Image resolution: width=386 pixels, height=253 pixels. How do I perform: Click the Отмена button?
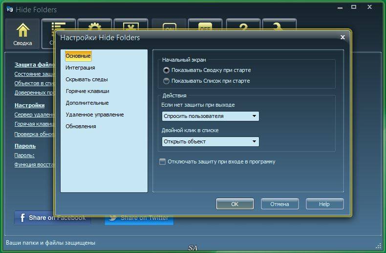click(279, 204)
